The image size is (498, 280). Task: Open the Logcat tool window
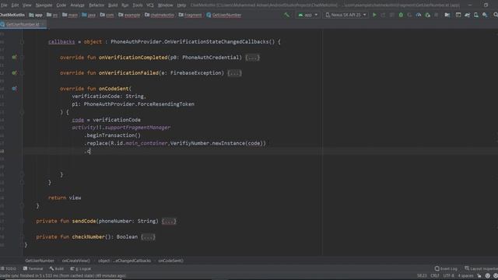(81, 268)
